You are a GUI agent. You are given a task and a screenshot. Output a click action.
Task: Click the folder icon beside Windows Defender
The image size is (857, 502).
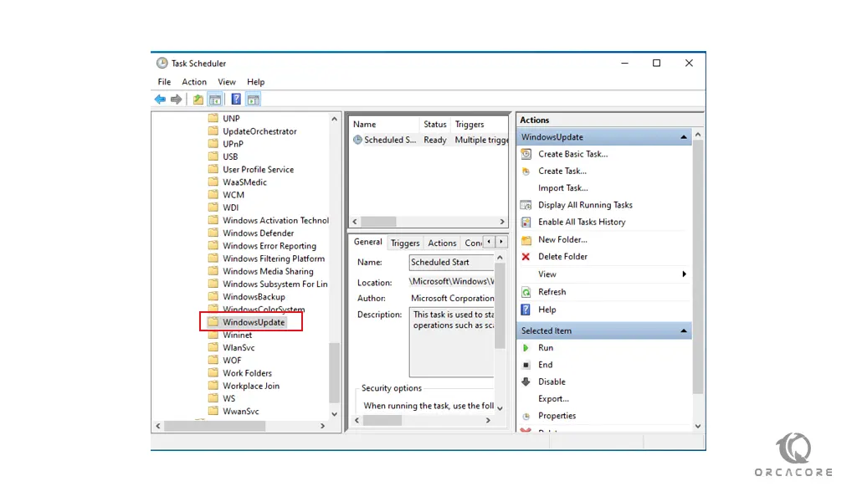click(213, 233)
